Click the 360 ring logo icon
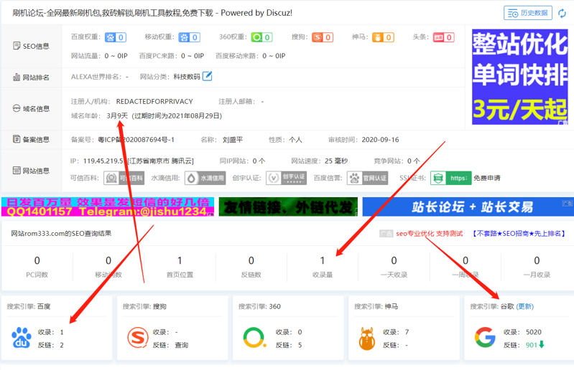Screen dimensions: 574x370 254,338
